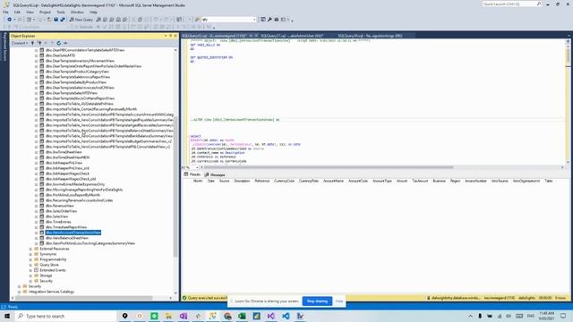Screen dimensions: 573x322
Task: Open the Connect dropdown in Object Explorer
Action: (20, 43)
